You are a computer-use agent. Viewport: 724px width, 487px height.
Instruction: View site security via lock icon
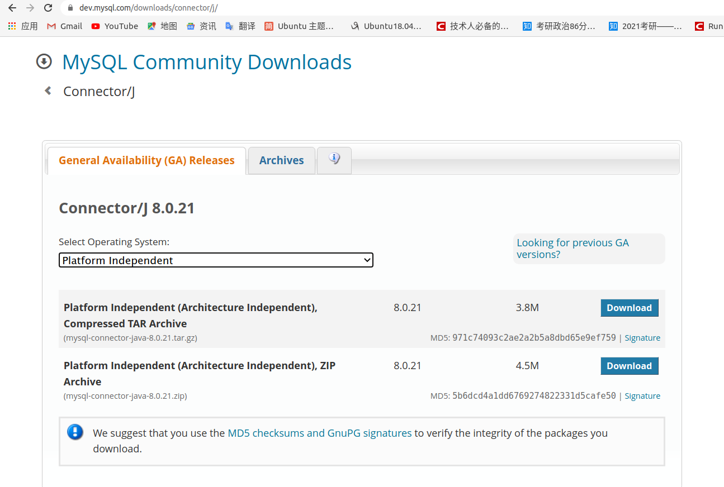[x=70, y=8]
